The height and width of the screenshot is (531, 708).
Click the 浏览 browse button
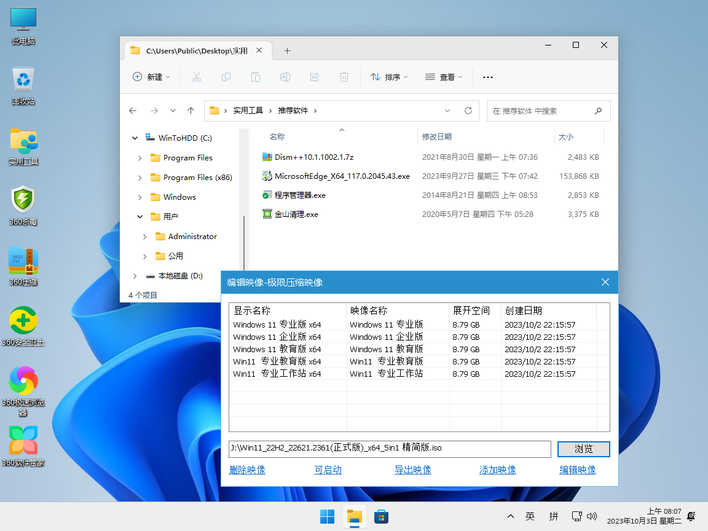pyautogui.click(x=583, y=449)
